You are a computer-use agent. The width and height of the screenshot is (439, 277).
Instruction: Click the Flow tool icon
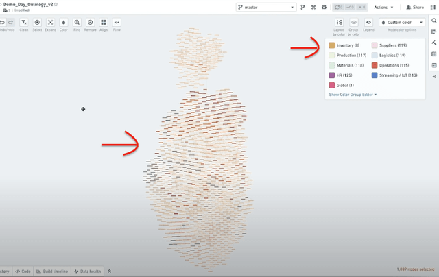[x=117, y=23]
